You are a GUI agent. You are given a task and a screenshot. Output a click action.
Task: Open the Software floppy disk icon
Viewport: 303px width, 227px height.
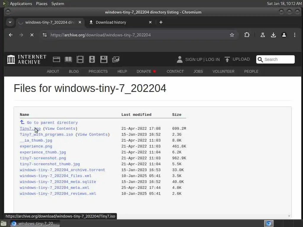[104, 59]
